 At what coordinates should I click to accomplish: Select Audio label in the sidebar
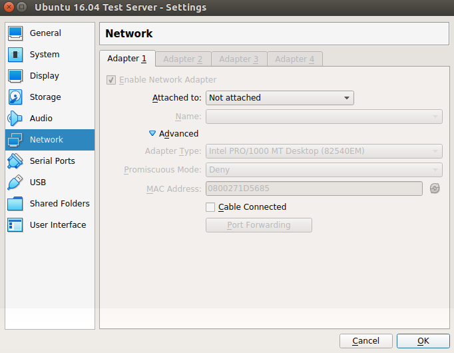pos(41,118)
